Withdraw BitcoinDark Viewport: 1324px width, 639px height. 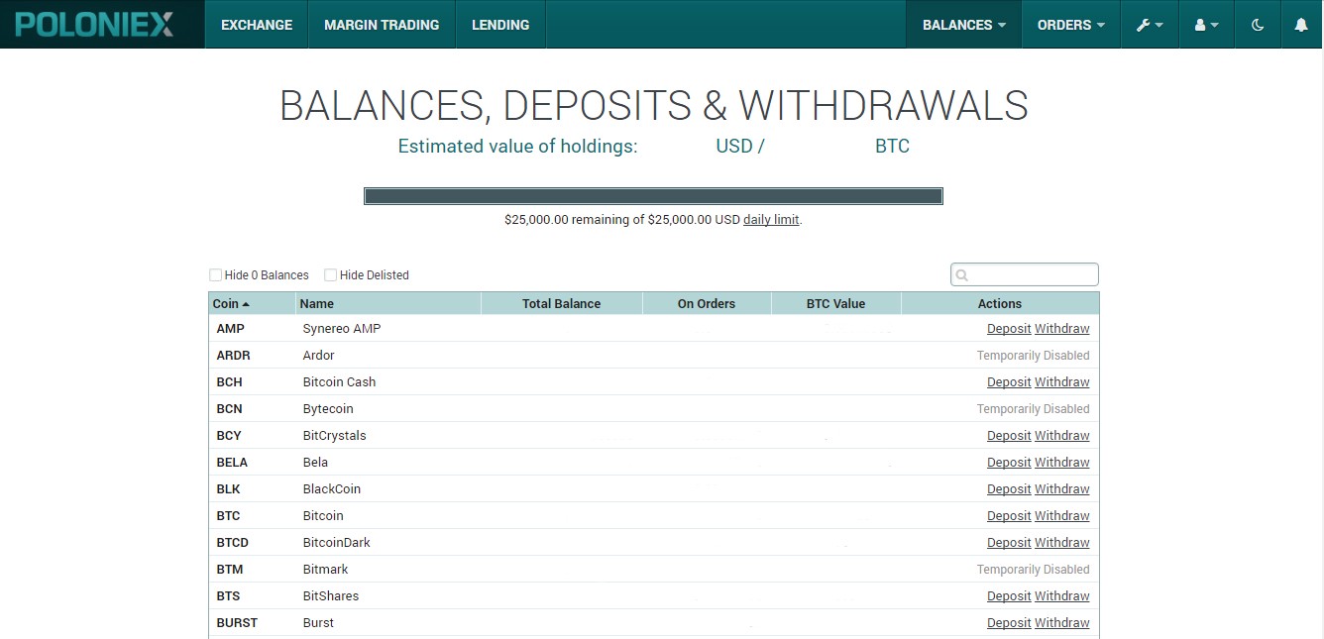point(1062,543)
